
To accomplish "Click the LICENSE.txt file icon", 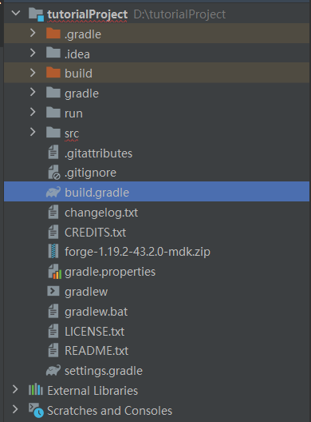I will pos(53,331).
